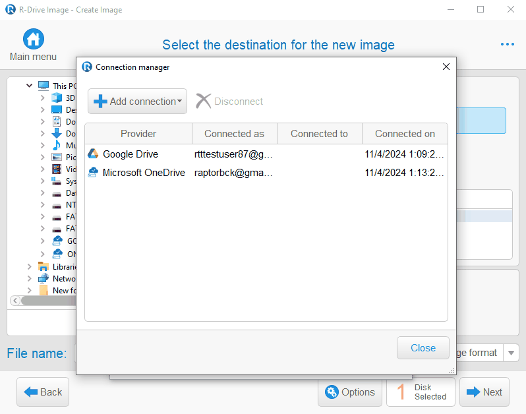Select the 3D Objects cube icon
526x414 pixels.
(x=57, y=98)
